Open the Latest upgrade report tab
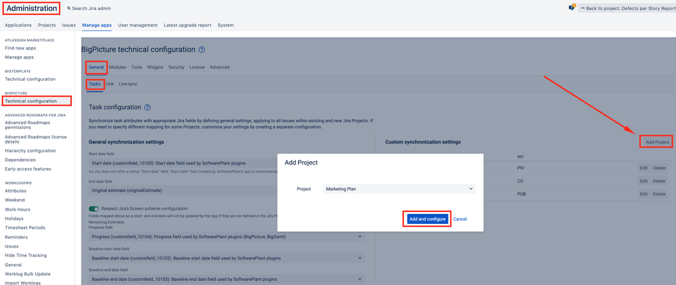Viewport: 676px width, 285px height. tap(187, 25)
